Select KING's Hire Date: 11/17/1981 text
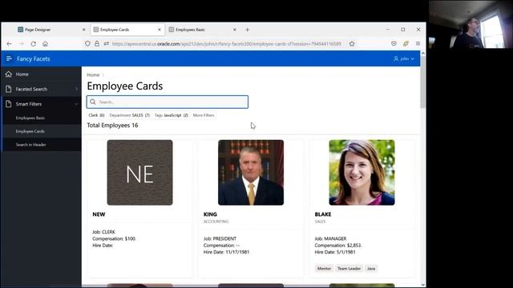 [226, 252]
